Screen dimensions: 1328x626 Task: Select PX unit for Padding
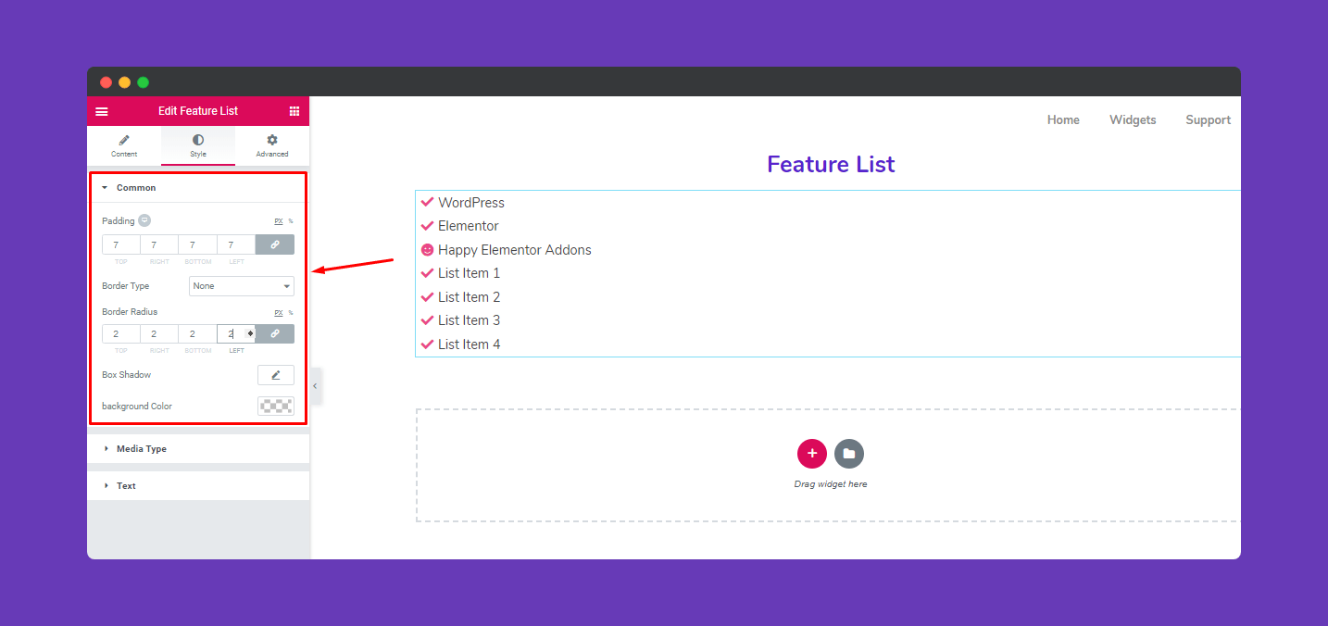point(279,221)
